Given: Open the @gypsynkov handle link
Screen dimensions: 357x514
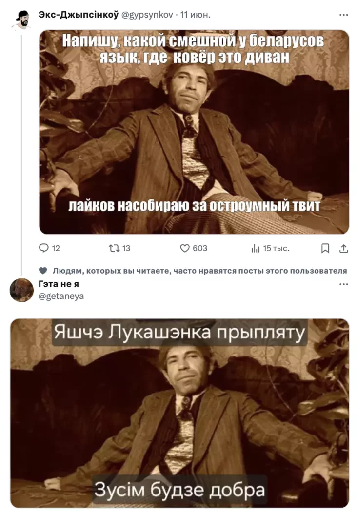Looking at the screenshot, I should (x=147, y=15).
